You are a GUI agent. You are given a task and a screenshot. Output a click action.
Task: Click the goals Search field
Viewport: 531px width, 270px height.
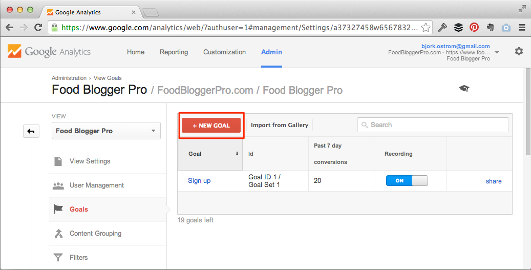click(x=433, y=125)
